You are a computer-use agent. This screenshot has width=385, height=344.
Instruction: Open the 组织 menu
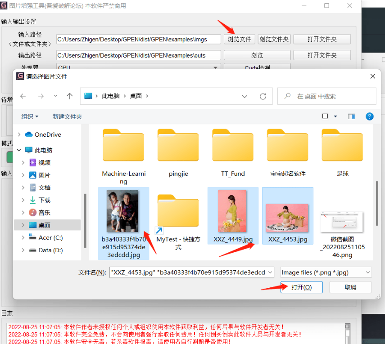(30, 116)
